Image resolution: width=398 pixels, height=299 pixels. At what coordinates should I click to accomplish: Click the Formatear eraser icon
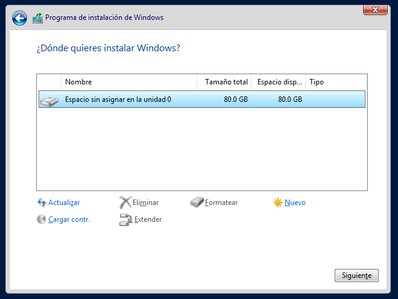click(x=197, y=202)
